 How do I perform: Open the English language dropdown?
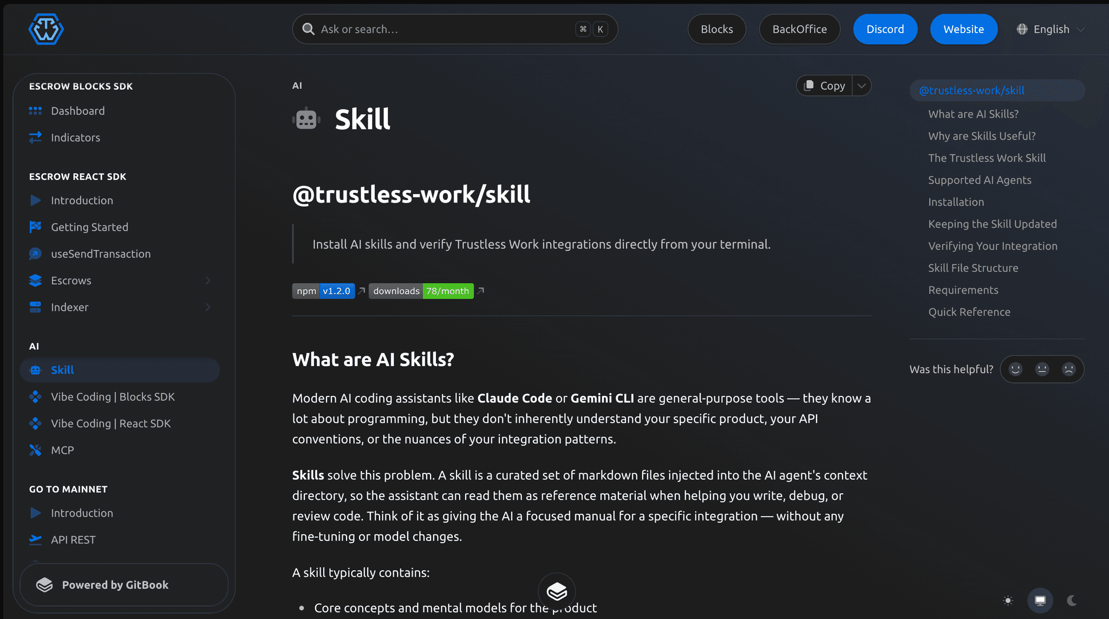(1050, 29)
